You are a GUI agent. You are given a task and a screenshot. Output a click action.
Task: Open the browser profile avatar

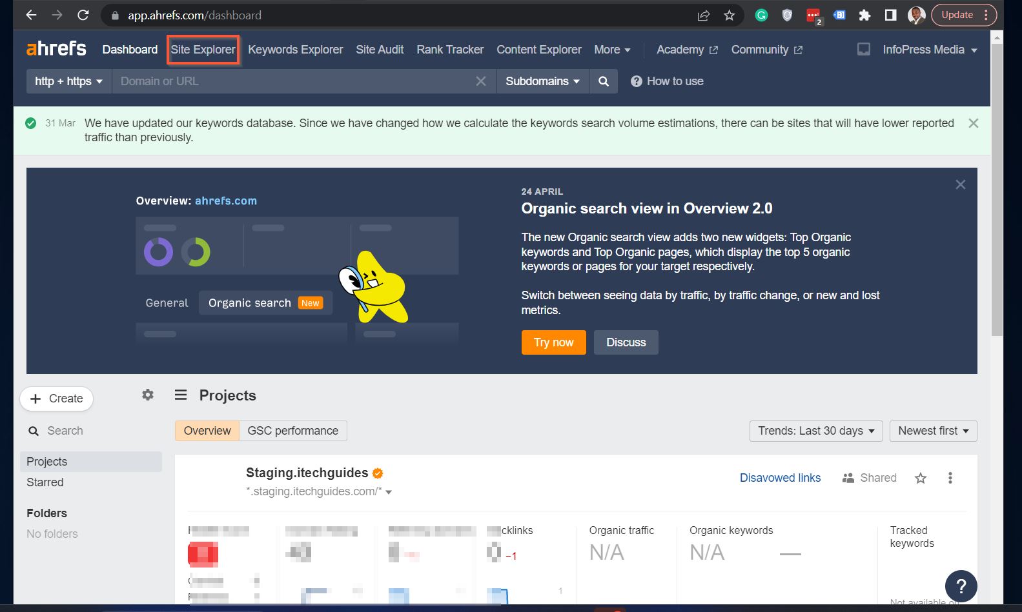pos(916,15)
